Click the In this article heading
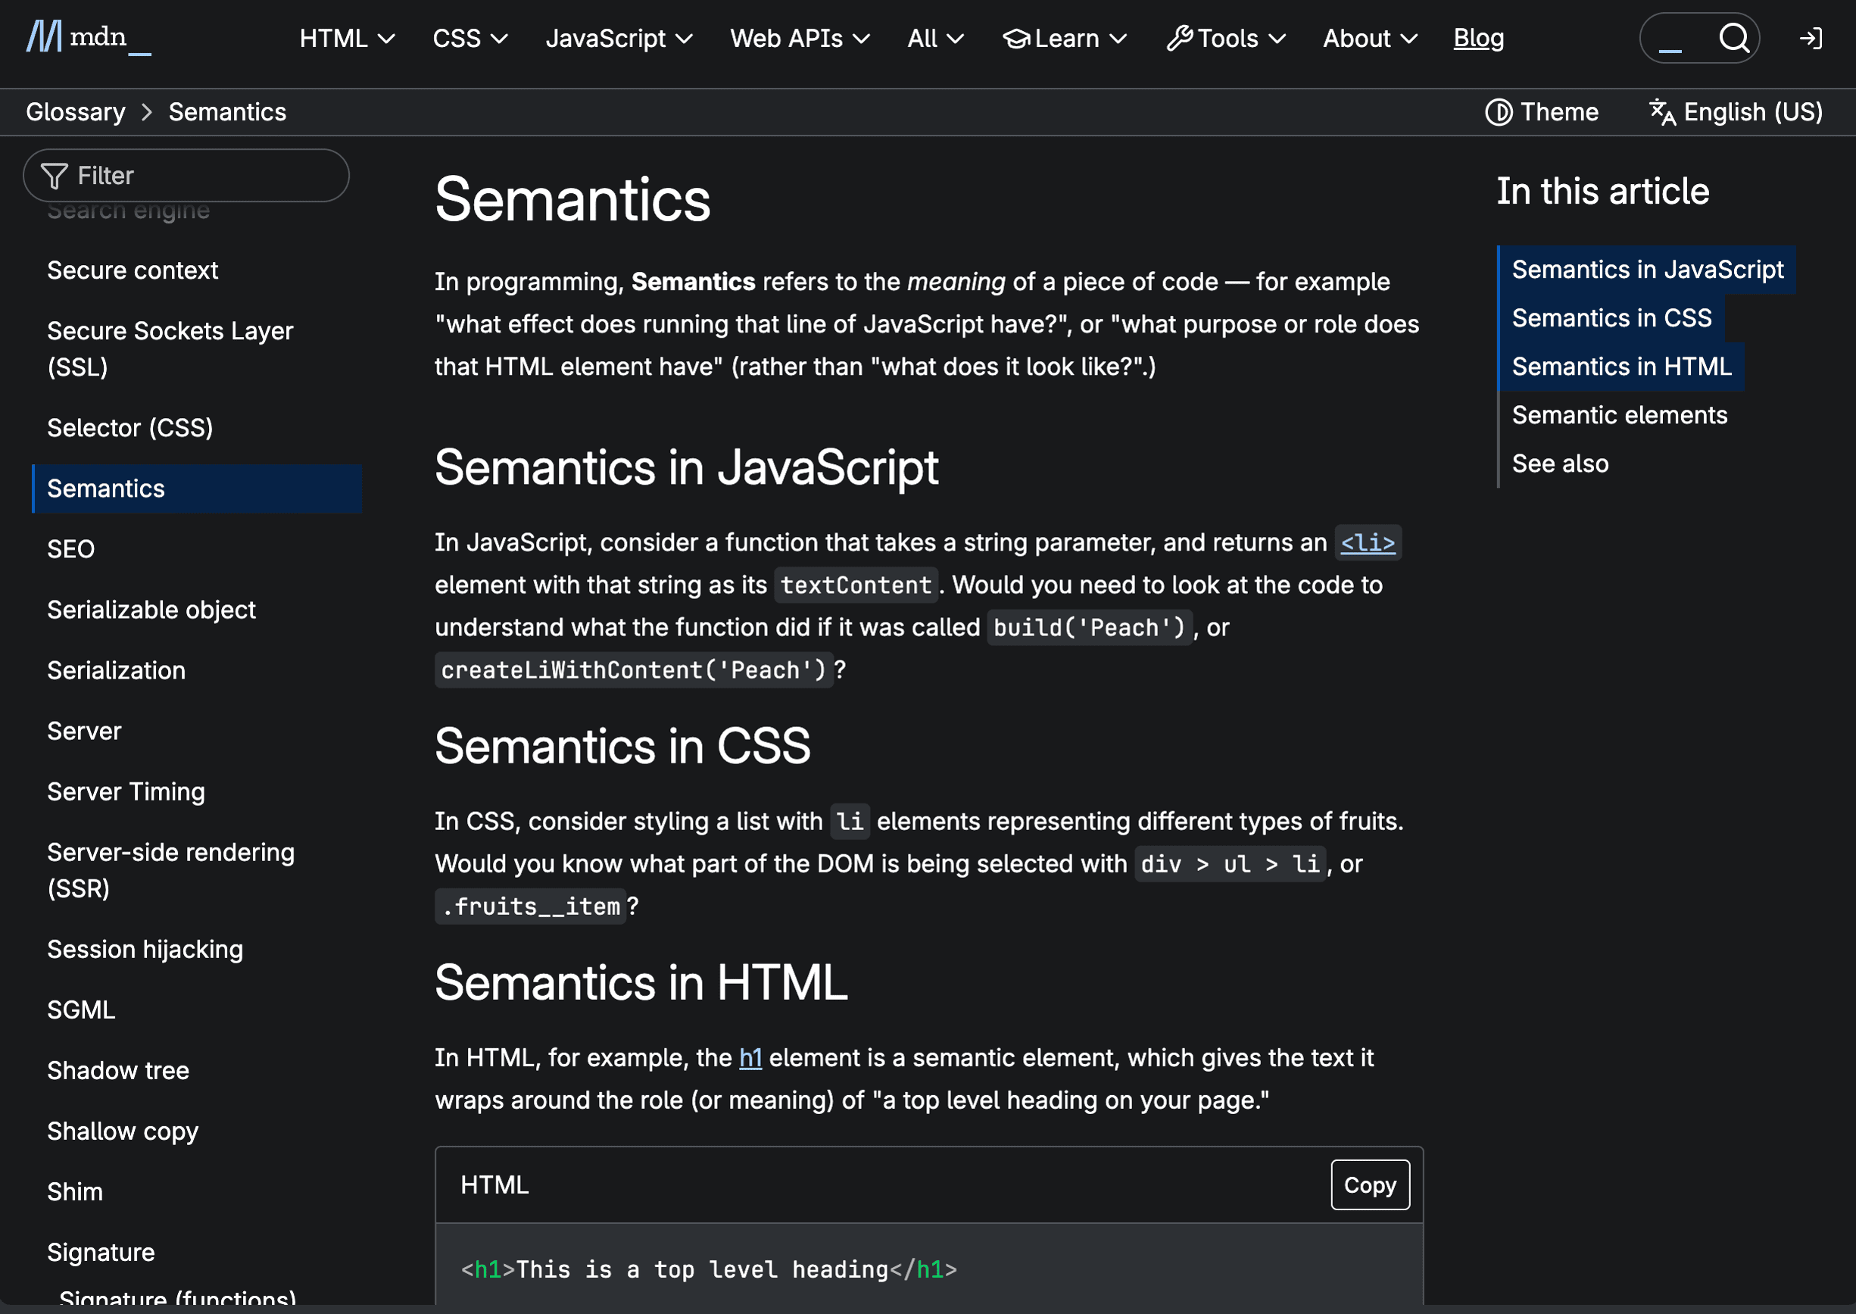 pos(1603,192)
